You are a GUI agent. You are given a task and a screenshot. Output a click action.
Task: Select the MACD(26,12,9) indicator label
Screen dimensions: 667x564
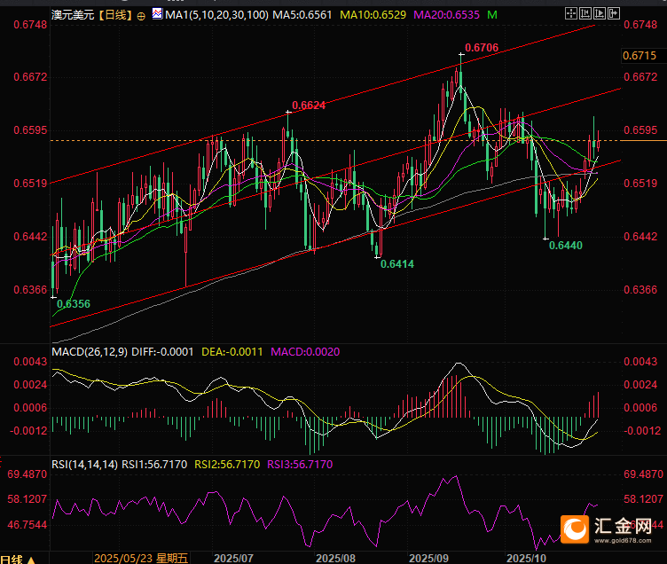click(89, 352)
